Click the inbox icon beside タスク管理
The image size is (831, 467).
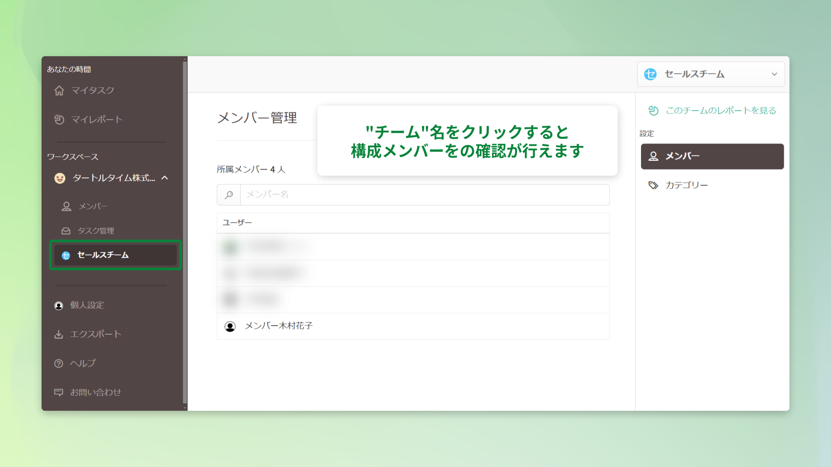[66, 231]
